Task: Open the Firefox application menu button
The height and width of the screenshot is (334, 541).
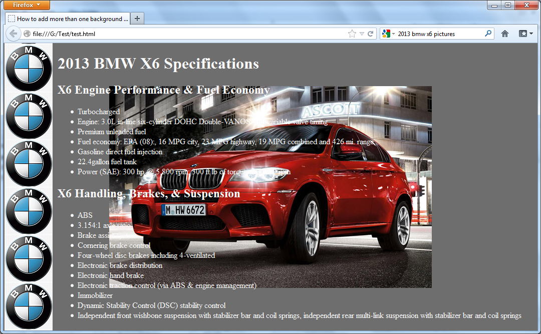Action: point(27,5)
